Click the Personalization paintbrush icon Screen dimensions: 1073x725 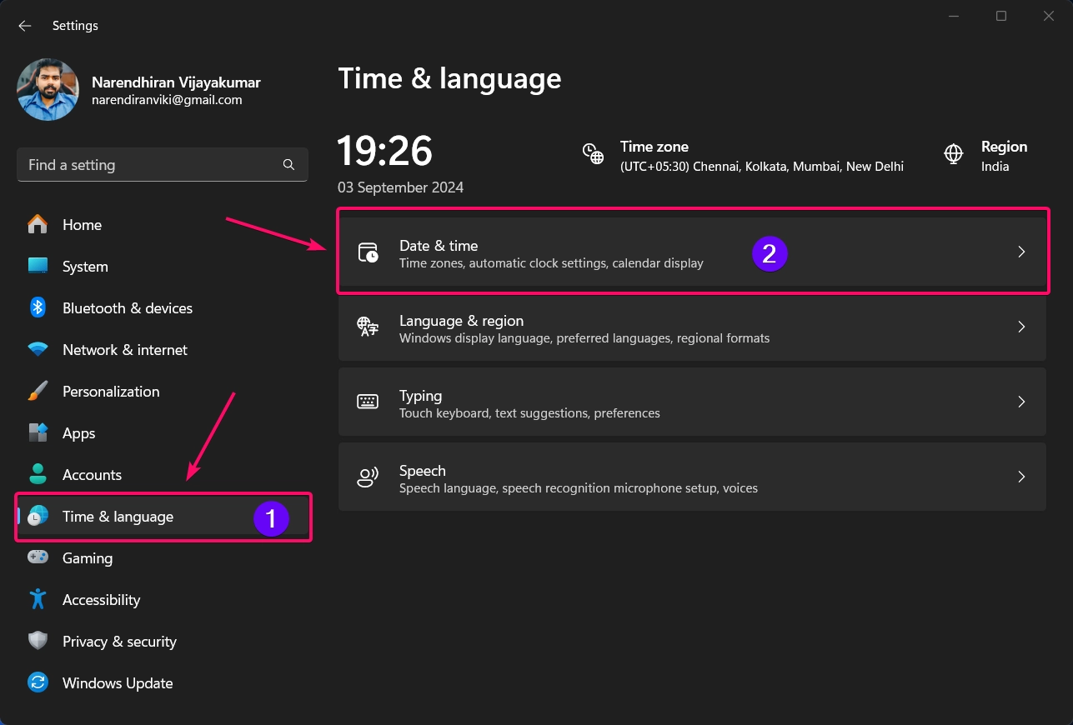coord(38,391)
